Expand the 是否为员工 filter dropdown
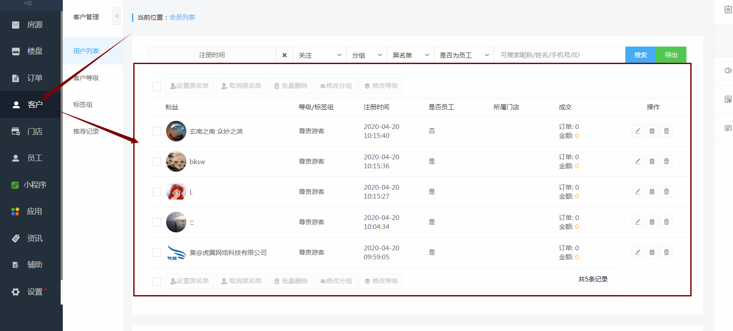733x331 pixels. click(464, 55)
